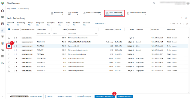Open the Analyse filter dropdown
191x99 pixels.
[31, 24]
